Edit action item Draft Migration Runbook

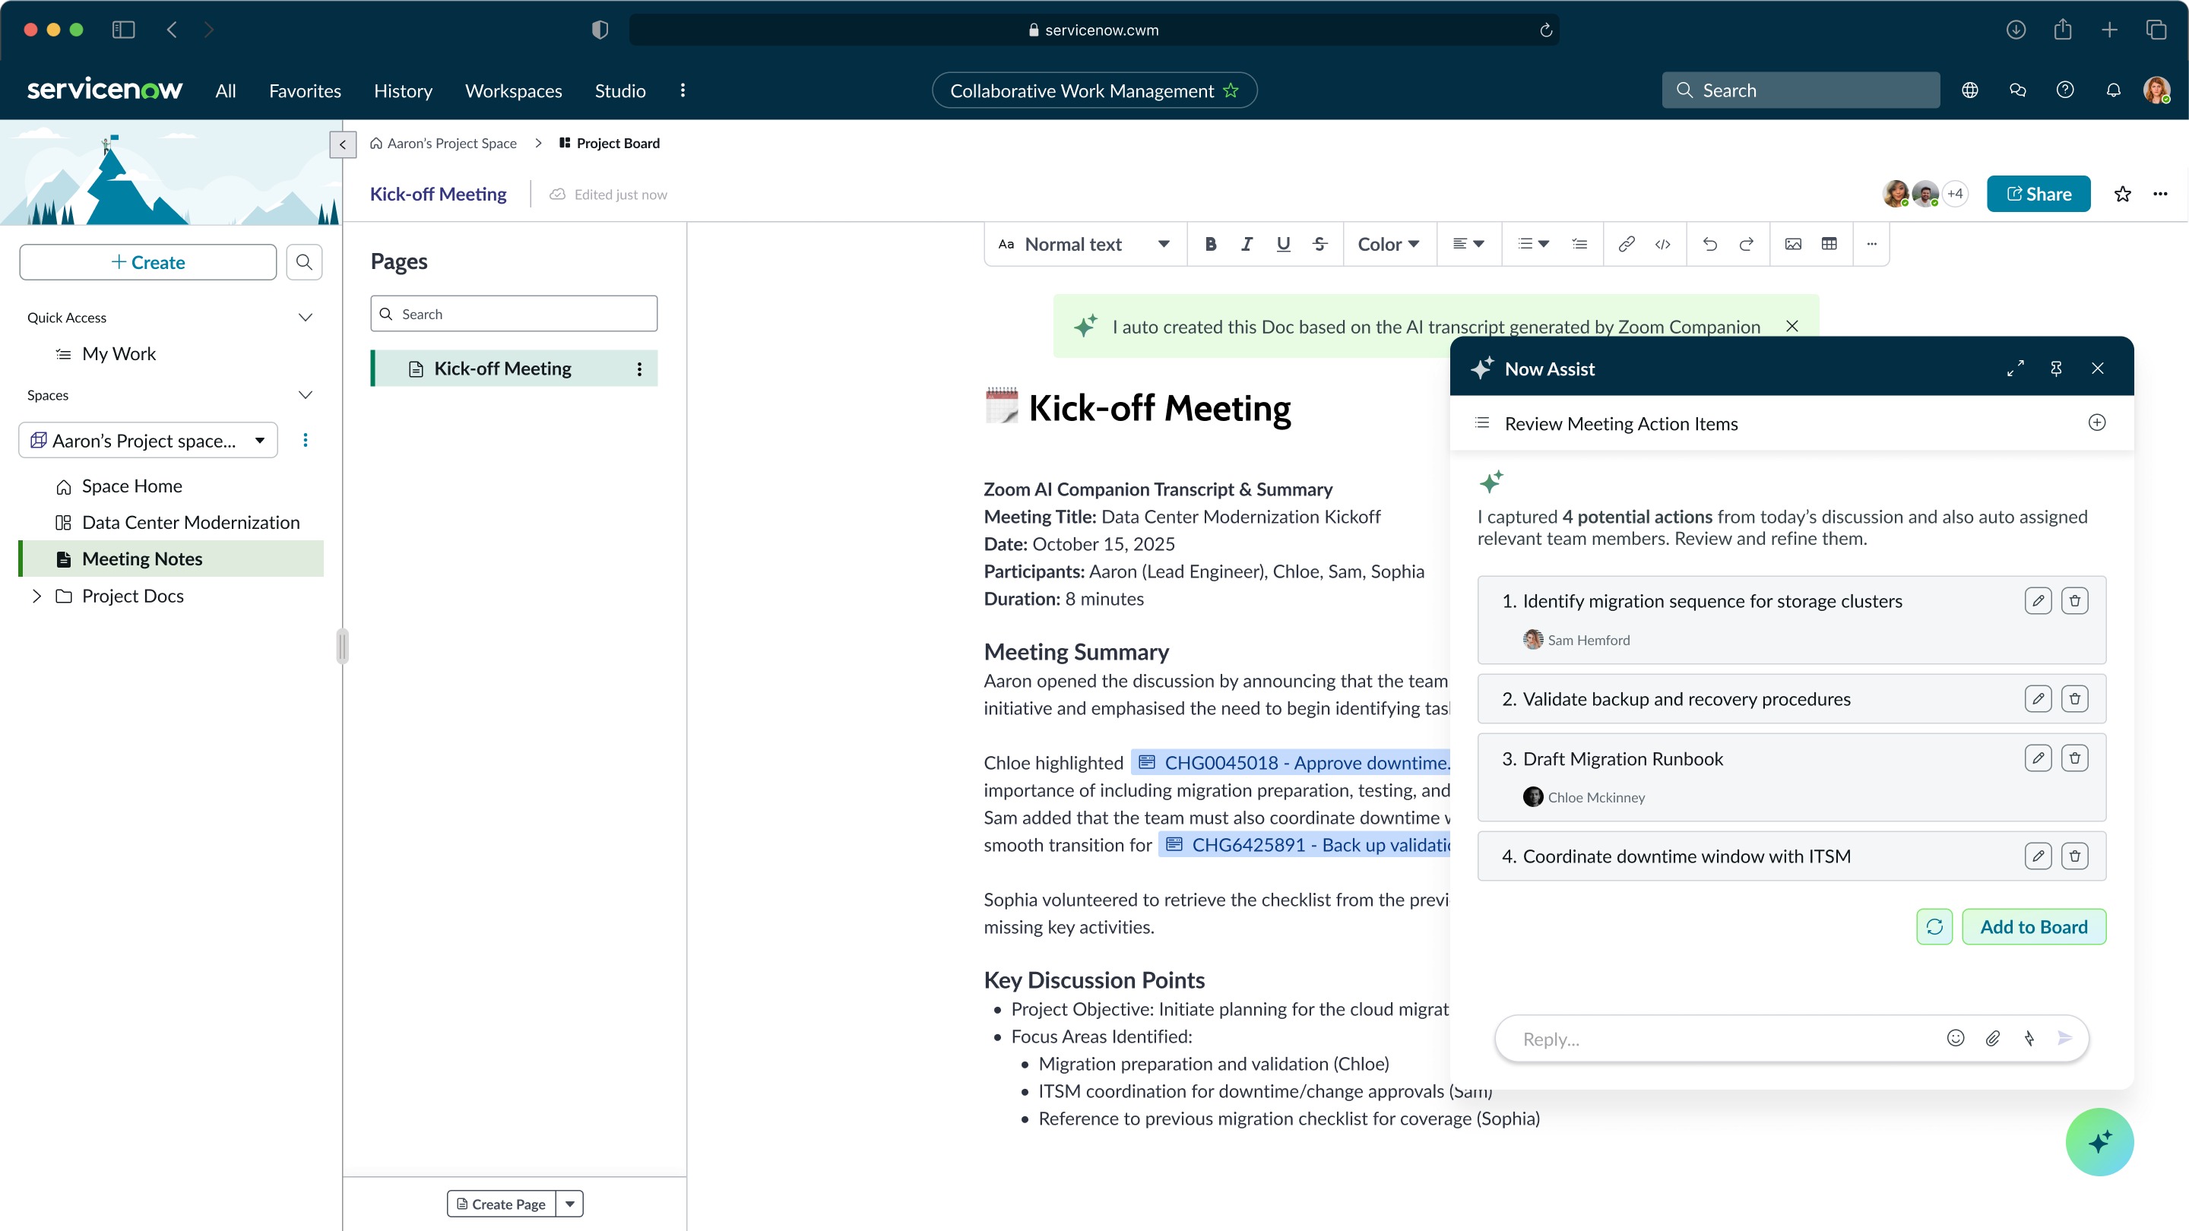2039,758
